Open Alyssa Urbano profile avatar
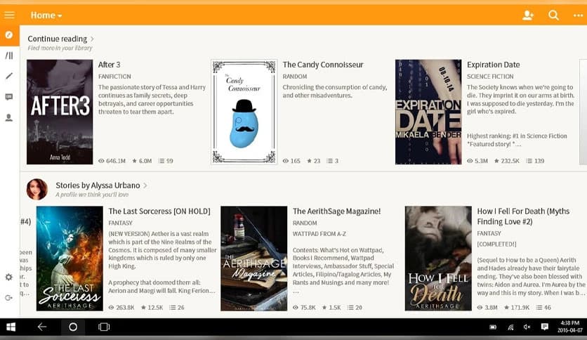The height and width of the screenshot is (340, 587). coord(37,189)
